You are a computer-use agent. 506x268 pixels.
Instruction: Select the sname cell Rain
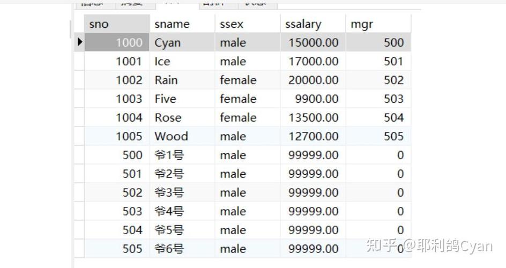click(x=182, y=80)
